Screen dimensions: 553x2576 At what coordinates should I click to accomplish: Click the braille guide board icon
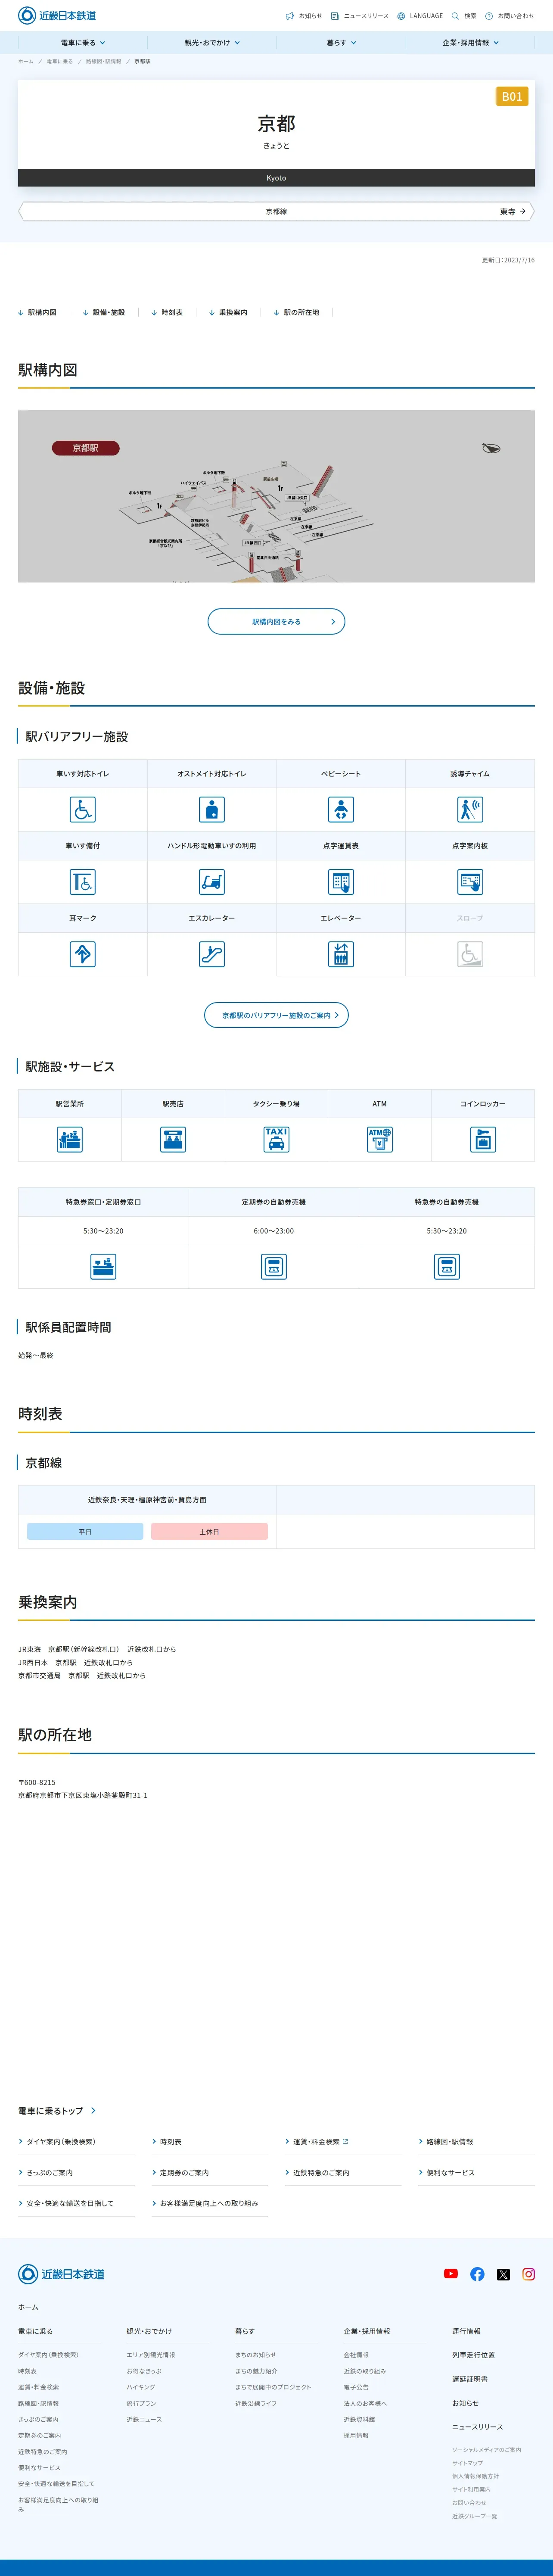click(x=470, y=882)
